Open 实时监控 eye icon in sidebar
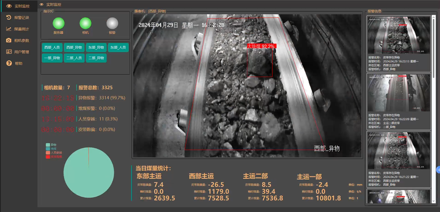Viewport: 440px width, 212px height. click(x=9, y=6)
